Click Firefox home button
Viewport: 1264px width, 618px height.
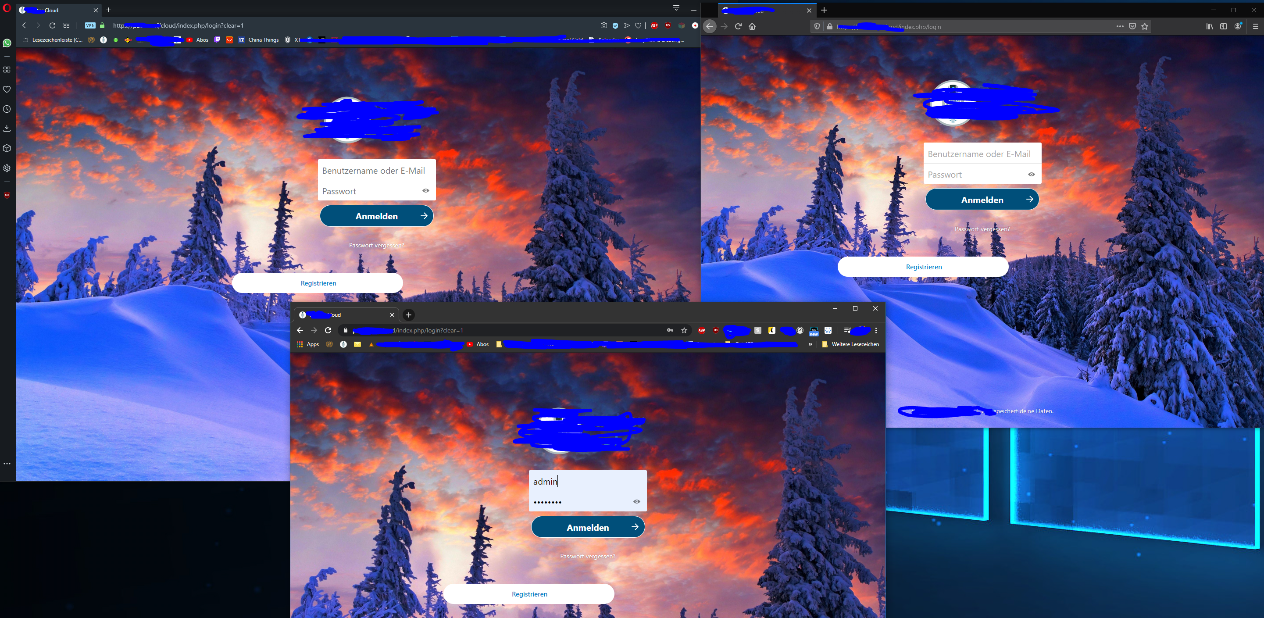click(x=752, y=26)
